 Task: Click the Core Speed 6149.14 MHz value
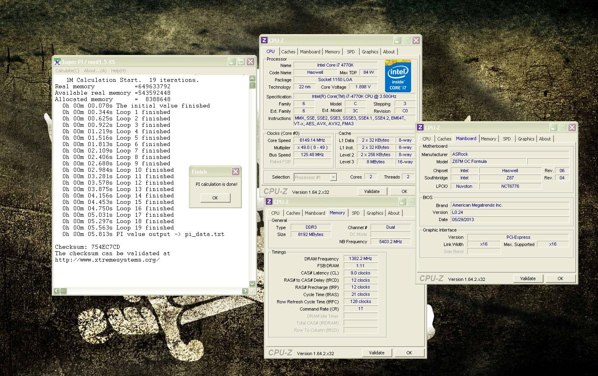[x=312, y=140]
